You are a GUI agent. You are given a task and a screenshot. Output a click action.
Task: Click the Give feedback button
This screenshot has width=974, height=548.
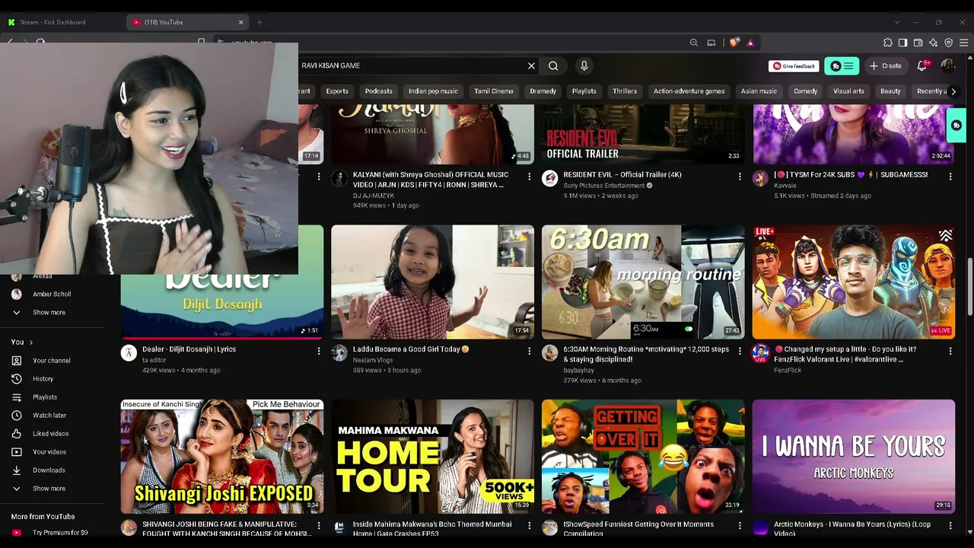click(x=794, y=66)
